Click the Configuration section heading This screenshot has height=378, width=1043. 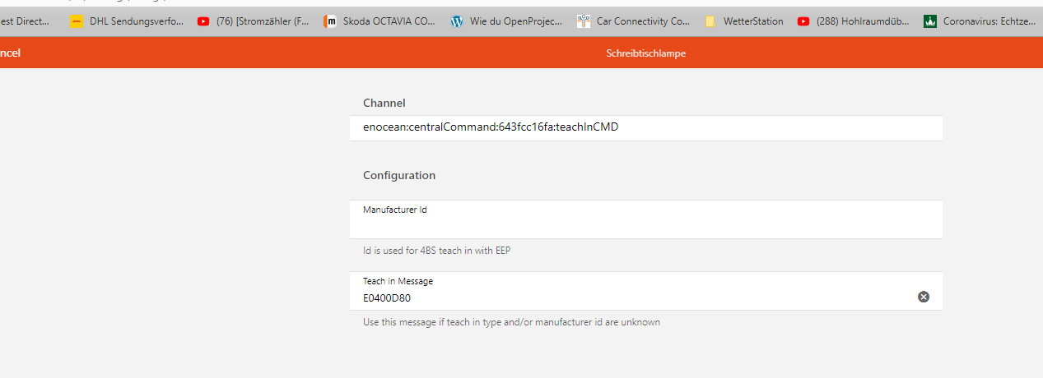click(399, 175)
